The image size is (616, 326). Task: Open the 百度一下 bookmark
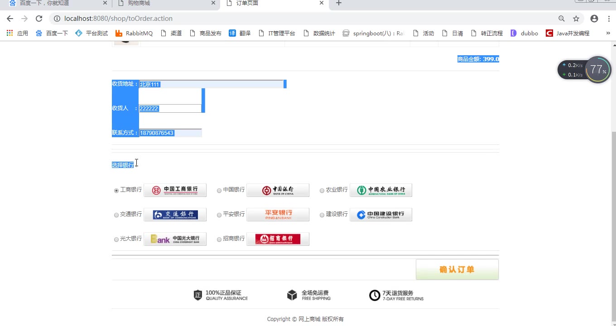(52, 33)
